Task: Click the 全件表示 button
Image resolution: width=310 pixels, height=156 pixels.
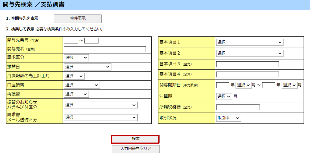Action: tap(78, 19)
